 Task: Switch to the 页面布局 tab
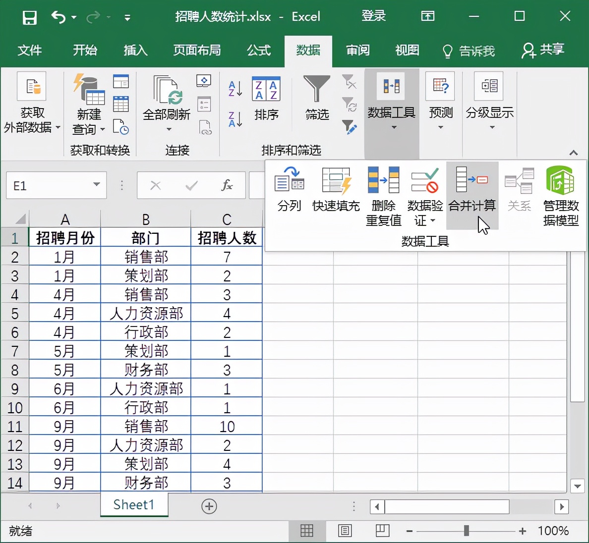pyautogui.click(x=197, y=50)
